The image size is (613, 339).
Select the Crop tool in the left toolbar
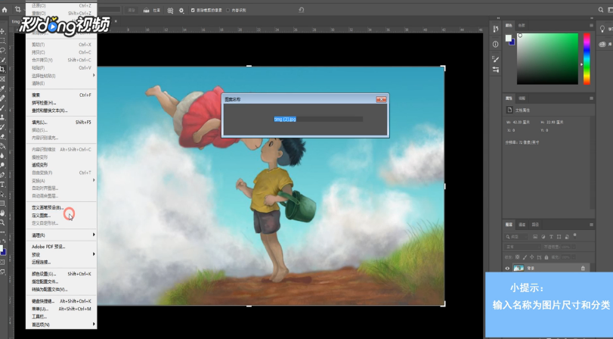click(2, 69)
